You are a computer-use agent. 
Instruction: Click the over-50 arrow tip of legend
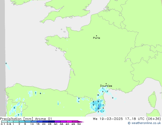point(81,122)
